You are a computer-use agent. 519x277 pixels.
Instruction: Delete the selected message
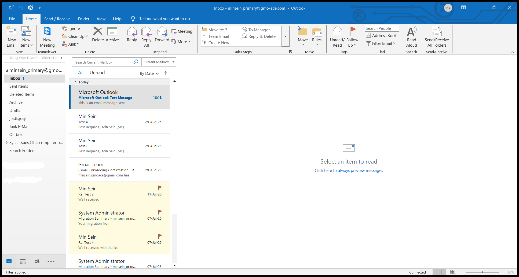point(98,34)
